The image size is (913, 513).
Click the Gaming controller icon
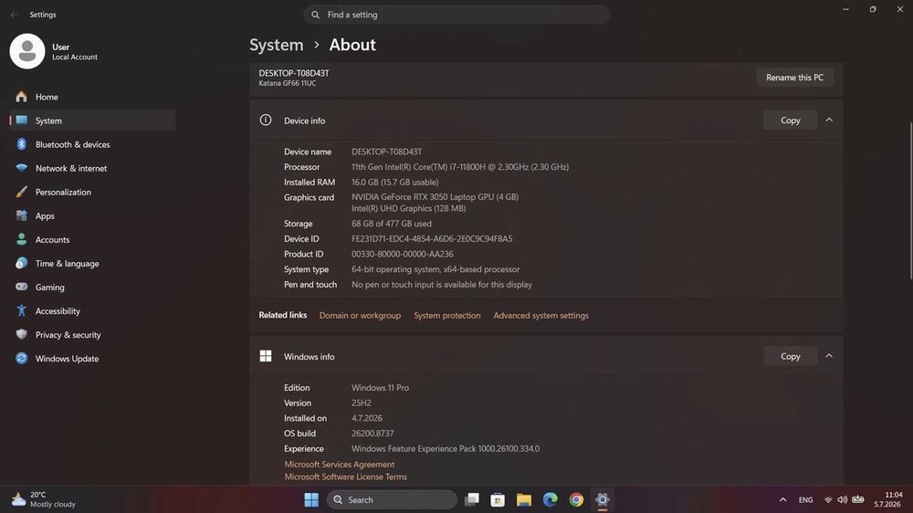[22, 287]
